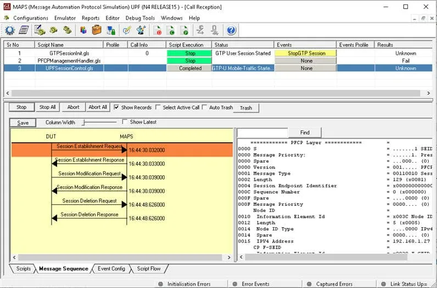Viewport: 437px width, 288px height.
Task: Click the document with green P icon
Action: [x=184, y=30]
